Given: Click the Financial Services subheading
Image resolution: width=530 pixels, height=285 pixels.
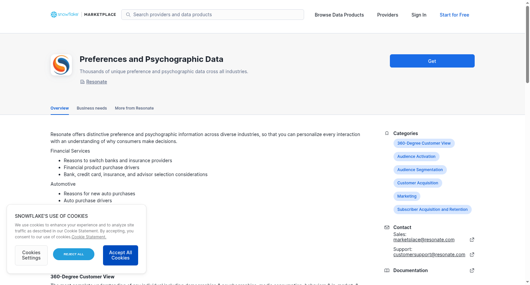Looking at the screenshot, I should pyautogui.click(x=70, y=151).
